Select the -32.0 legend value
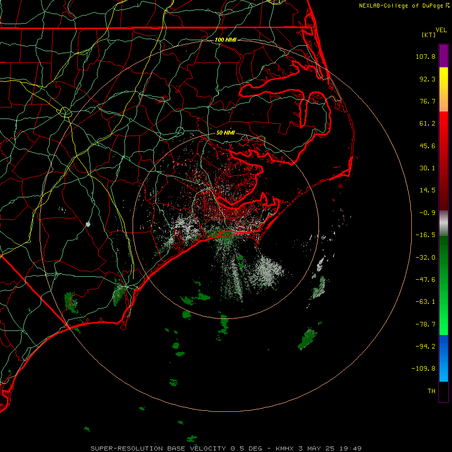Viewport: 452px width, 452px height. 425,258
